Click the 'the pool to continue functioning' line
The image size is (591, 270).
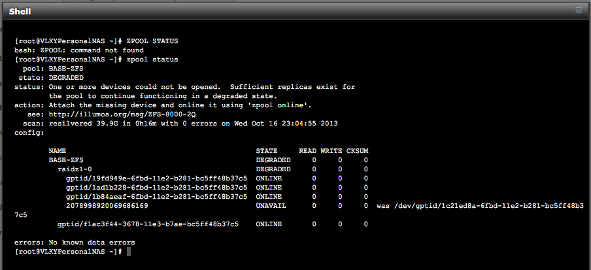[163, 96]
